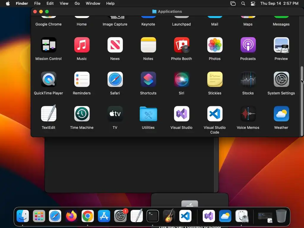Select the TextEdit app icon

point(48,114)
